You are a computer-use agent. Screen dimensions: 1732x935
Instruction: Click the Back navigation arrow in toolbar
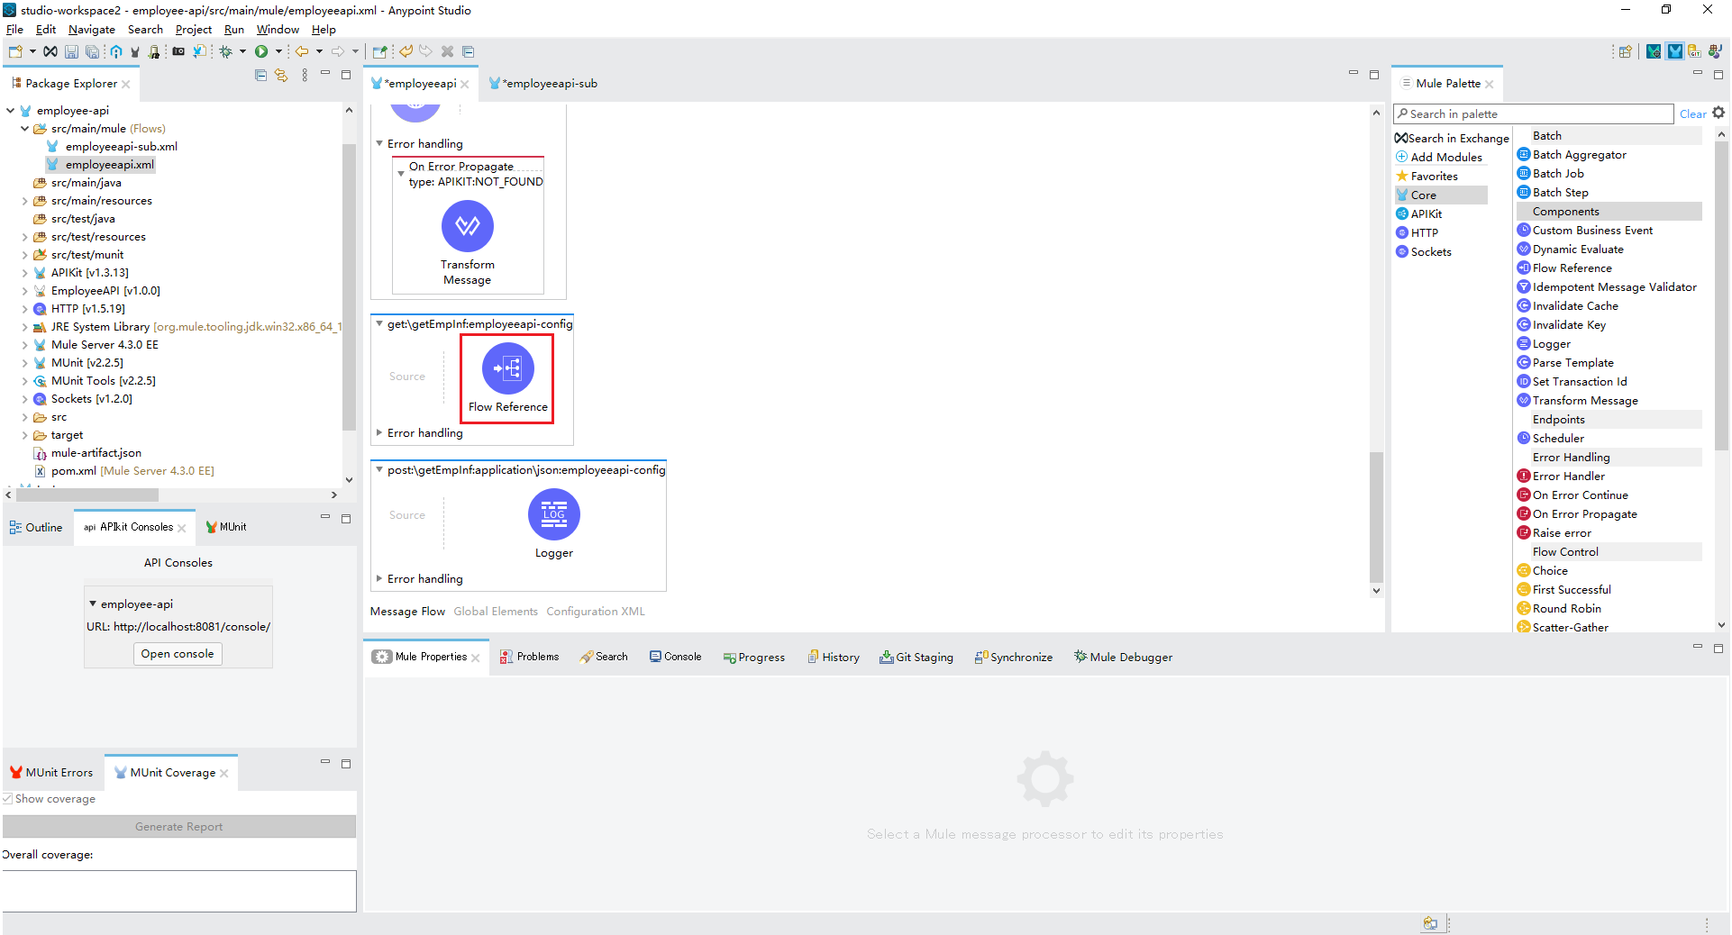pyautogui.click(x=302, y=51)
